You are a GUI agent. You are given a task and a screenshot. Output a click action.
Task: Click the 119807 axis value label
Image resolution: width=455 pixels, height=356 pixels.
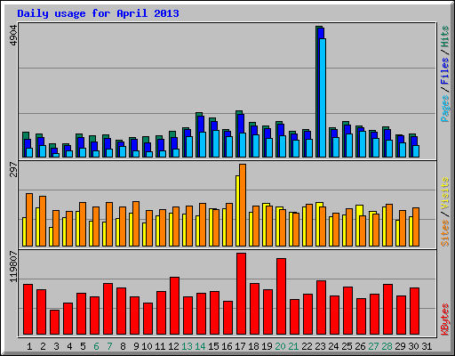pos(13,267)
